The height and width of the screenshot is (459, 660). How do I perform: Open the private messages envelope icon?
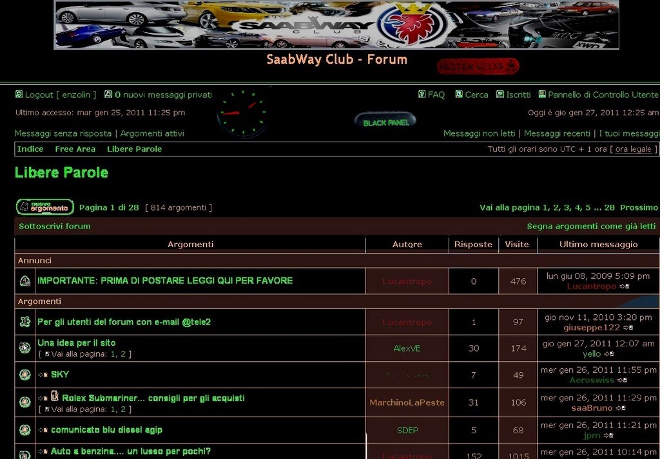pos(108,94)
